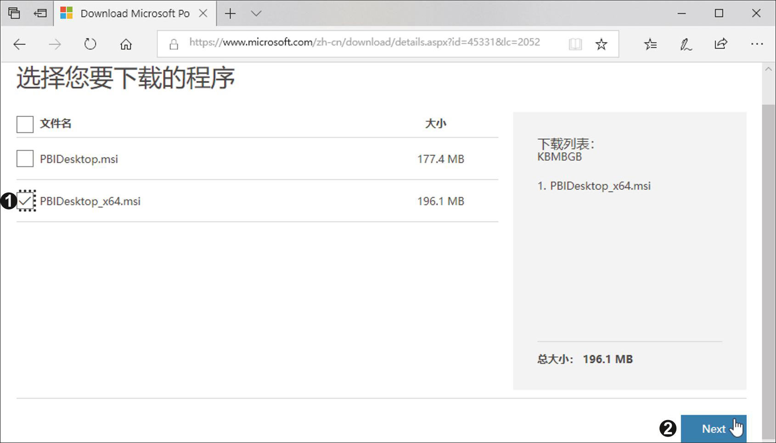Refresh the current page
Screen dimensions: 776x443
click(90, 44)
